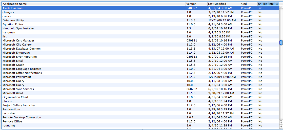283x130 pixels.
Task: Select the Remote Desktop Connection row
Action: (140, 117)
